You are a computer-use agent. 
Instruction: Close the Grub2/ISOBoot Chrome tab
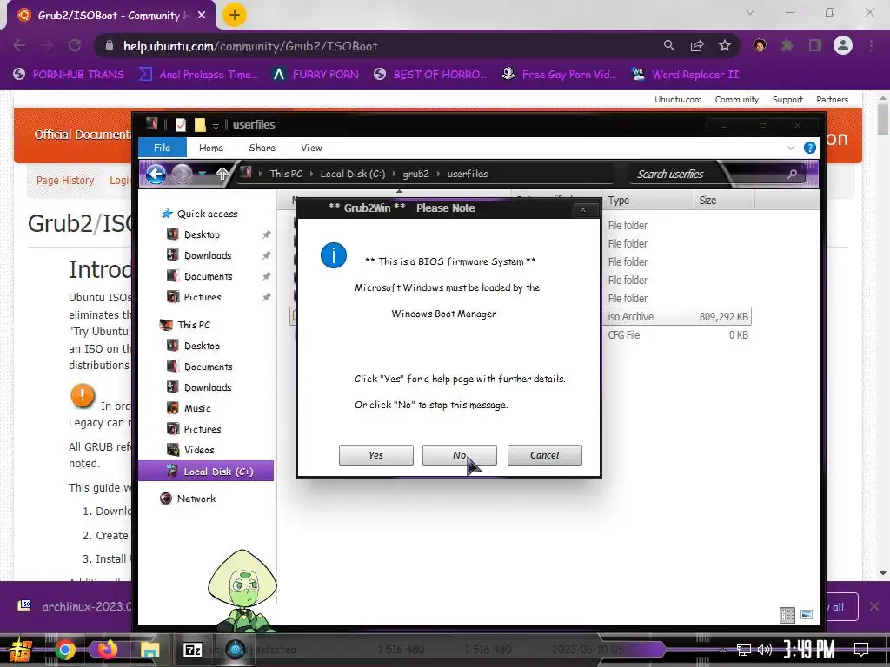click(202, 16)
